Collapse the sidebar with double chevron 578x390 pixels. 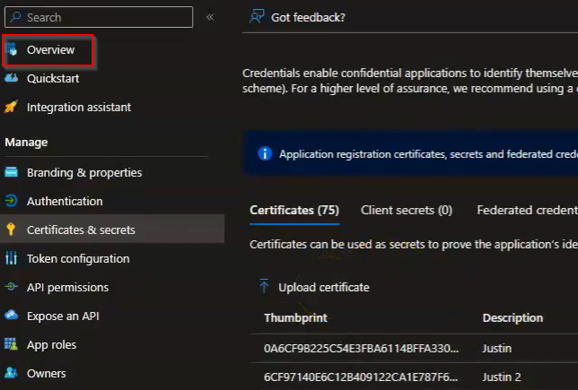pyautogui.click(x=210, y=17)
